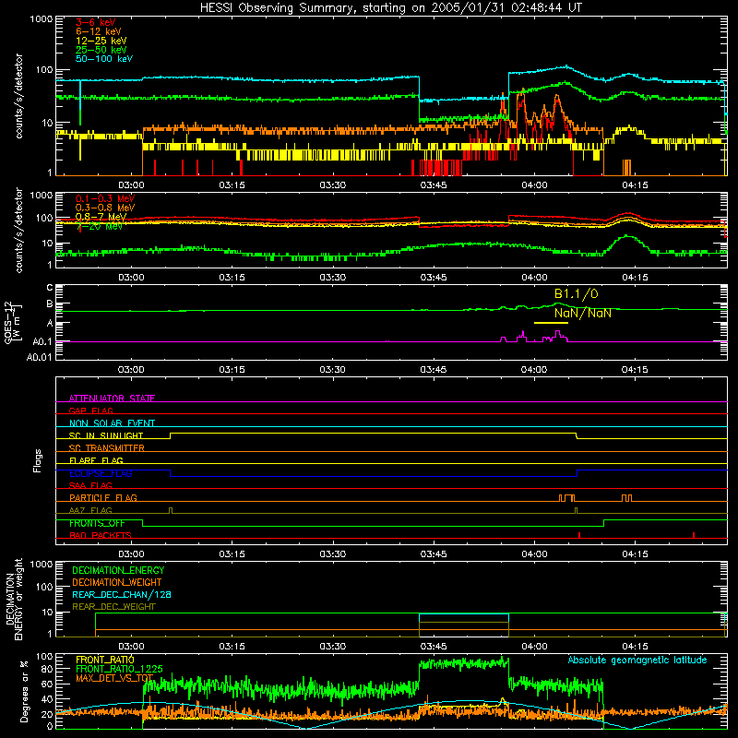Click the yellow "0.8-7 MeV" legend label
The image size is (738, 738).
tap(101, 217)
